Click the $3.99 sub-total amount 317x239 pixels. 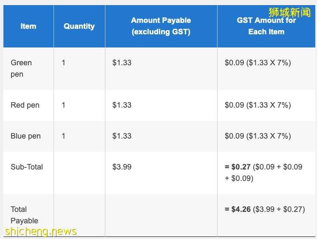point(122,167)
